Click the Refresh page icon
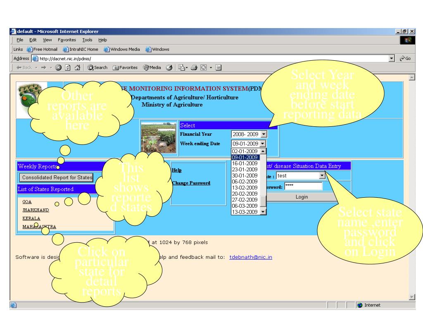The width and height of the screenshot is (423, 317). [68, 68]
